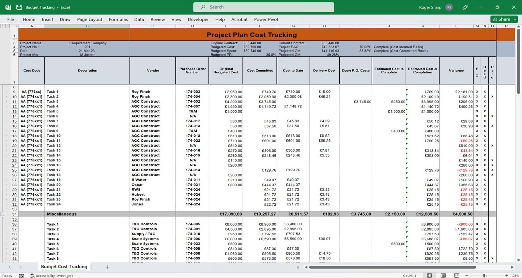
Task: Show outline level 2 rows
Action: 7,26
